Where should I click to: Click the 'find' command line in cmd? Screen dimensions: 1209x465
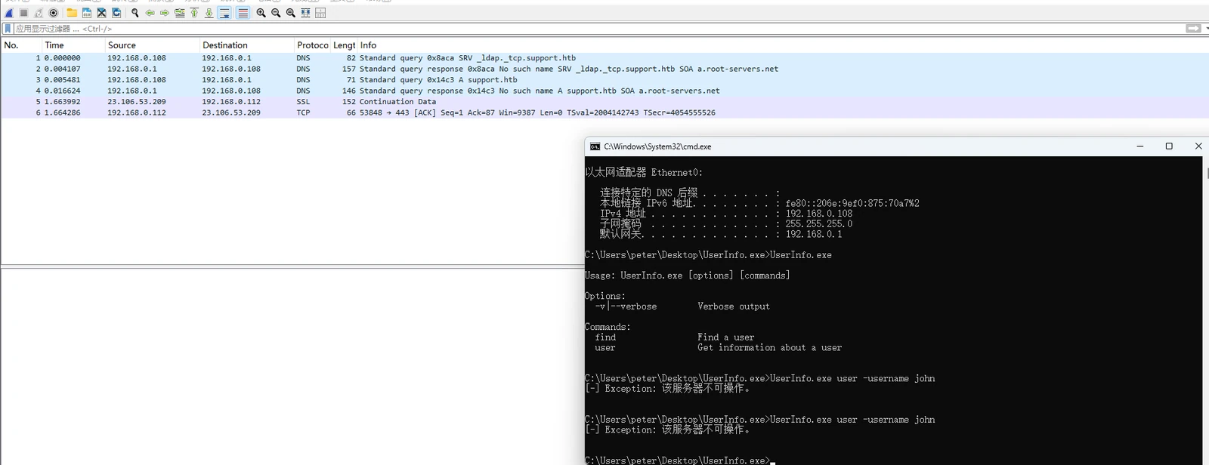(x=675, y=337)
